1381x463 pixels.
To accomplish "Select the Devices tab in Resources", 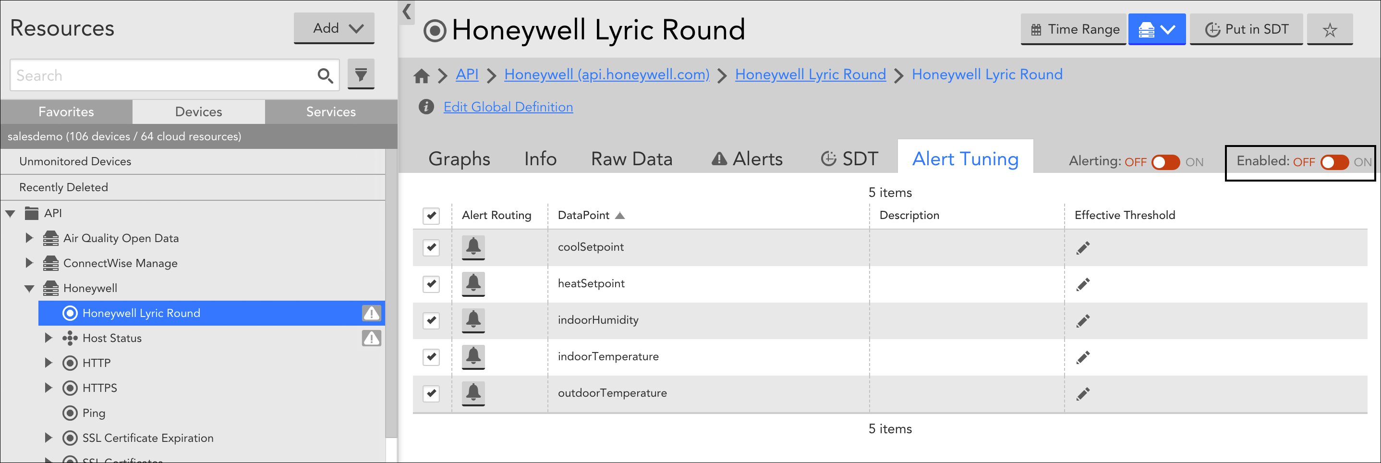I will (x=199, y=111).
